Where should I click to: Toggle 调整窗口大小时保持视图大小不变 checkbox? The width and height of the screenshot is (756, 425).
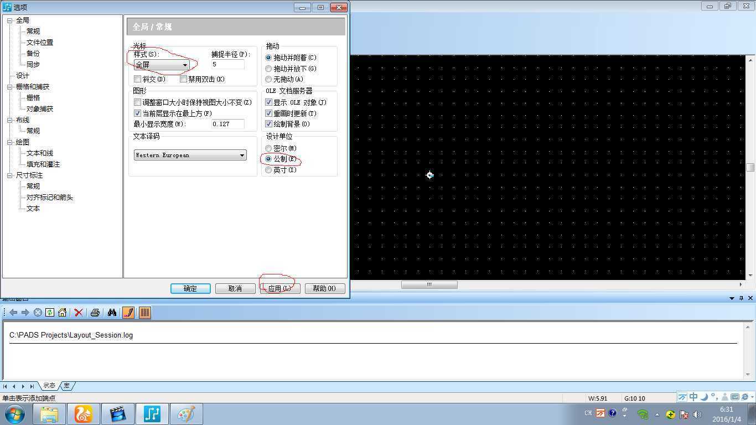point(138,102)
